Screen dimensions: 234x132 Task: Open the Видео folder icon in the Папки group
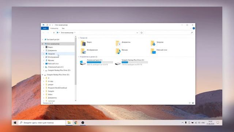point(83,43)
